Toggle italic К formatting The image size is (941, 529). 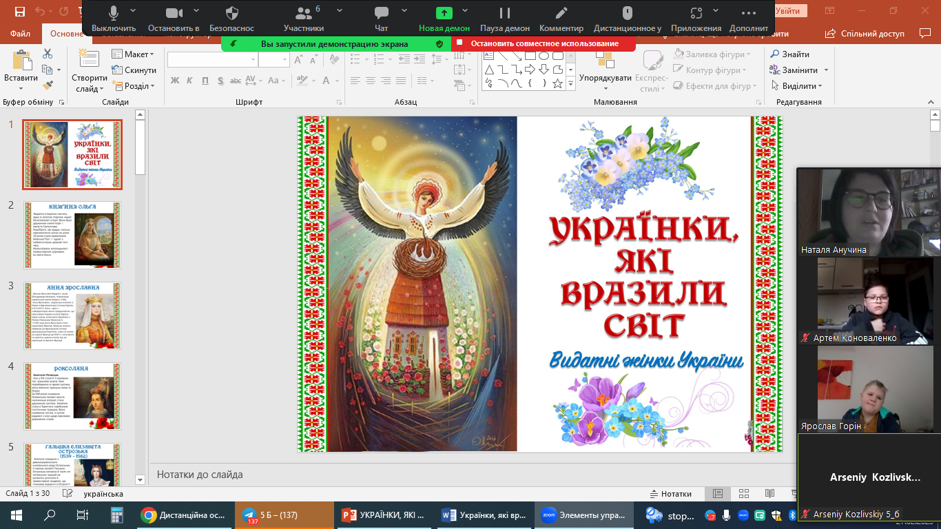click(190, 81)
